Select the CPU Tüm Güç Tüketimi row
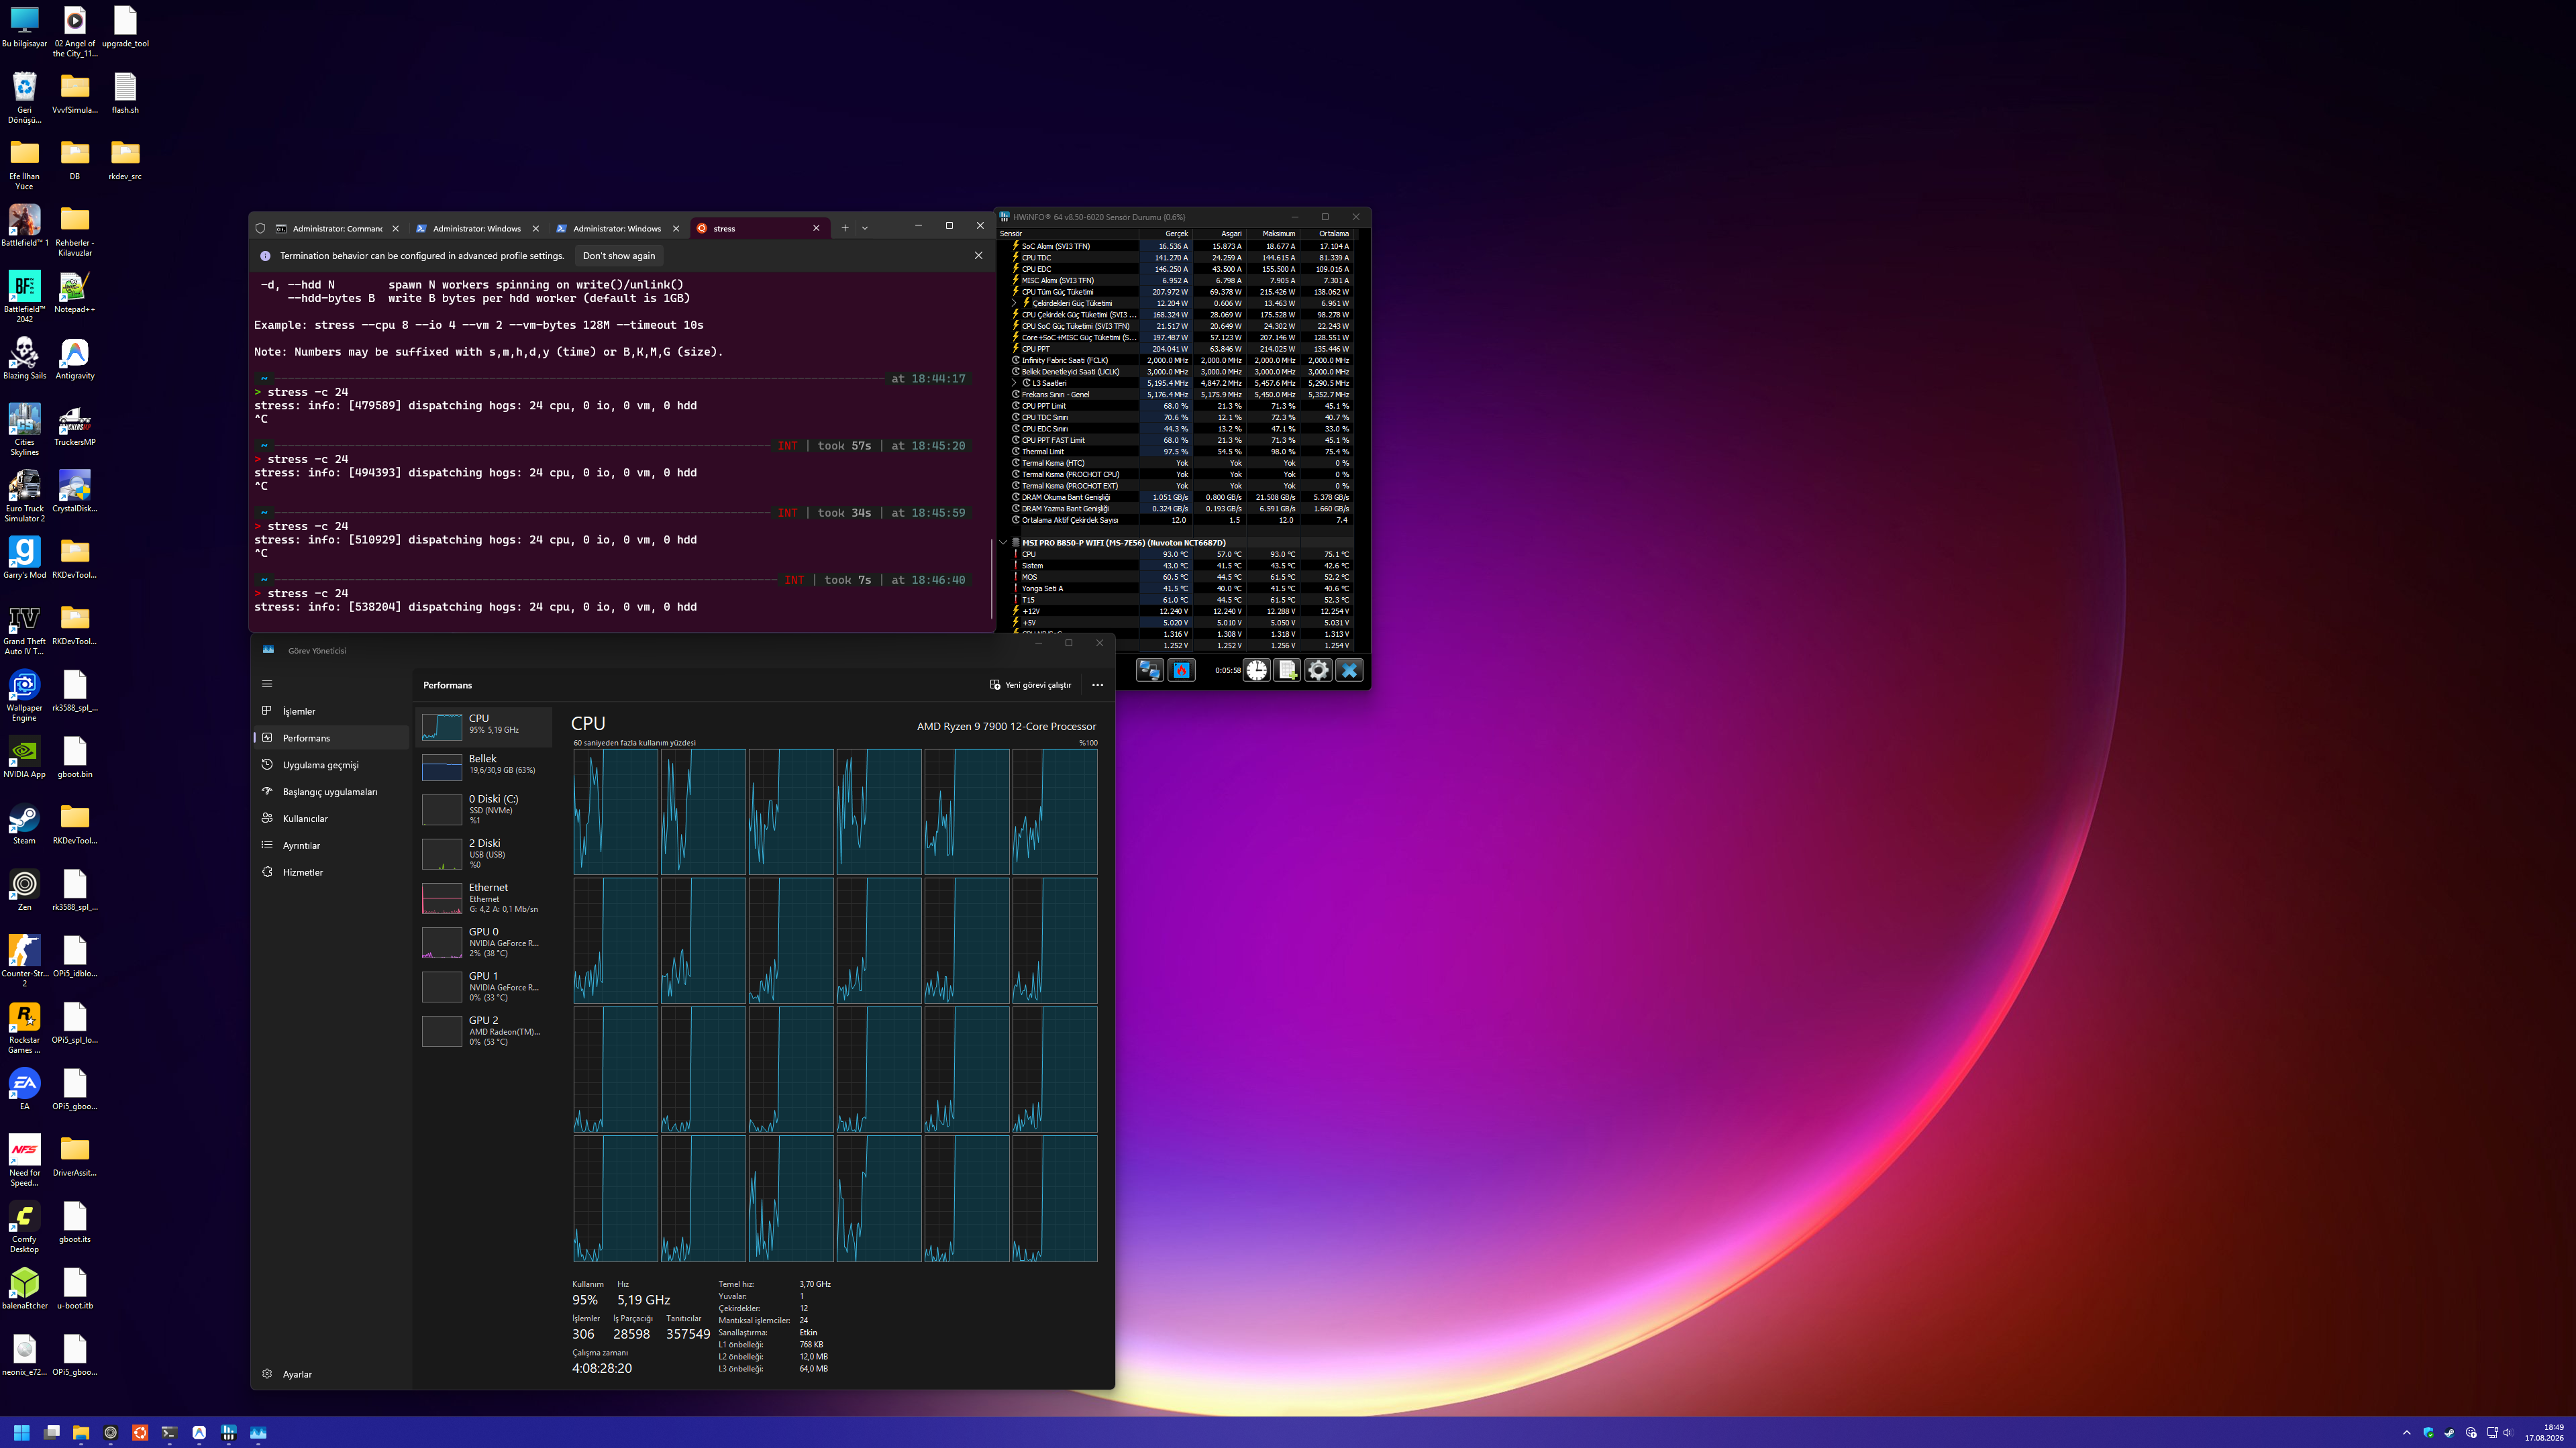 [x=1177, y=292]
